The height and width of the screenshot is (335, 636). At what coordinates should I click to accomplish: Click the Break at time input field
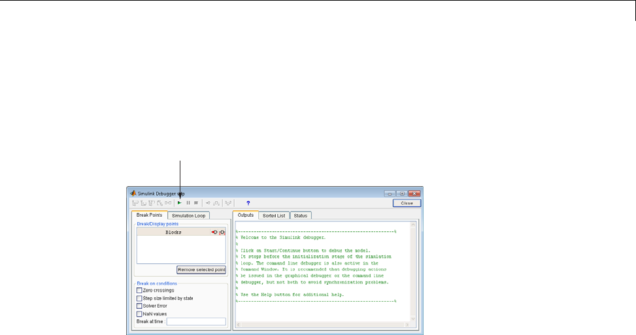point(196,322)
